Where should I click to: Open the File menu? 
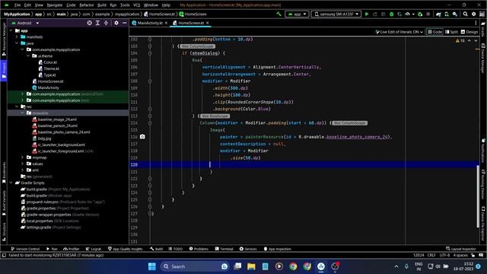18,5
